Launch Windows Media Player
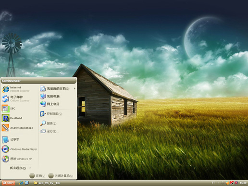248x186 pixels. [19, 149]
